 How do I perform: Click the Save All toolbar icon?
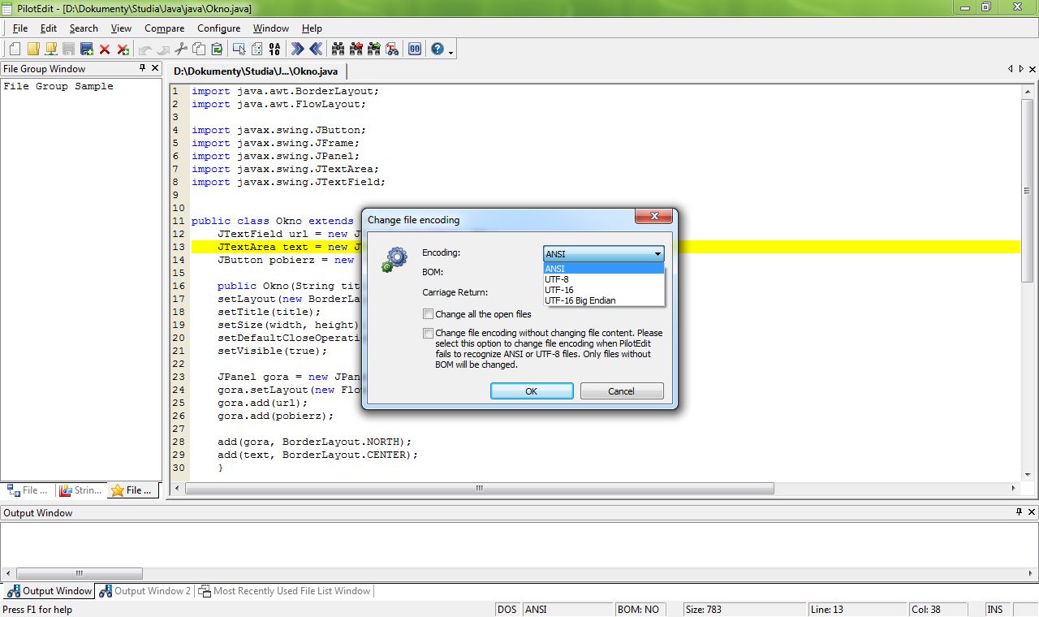pos(87,49)
